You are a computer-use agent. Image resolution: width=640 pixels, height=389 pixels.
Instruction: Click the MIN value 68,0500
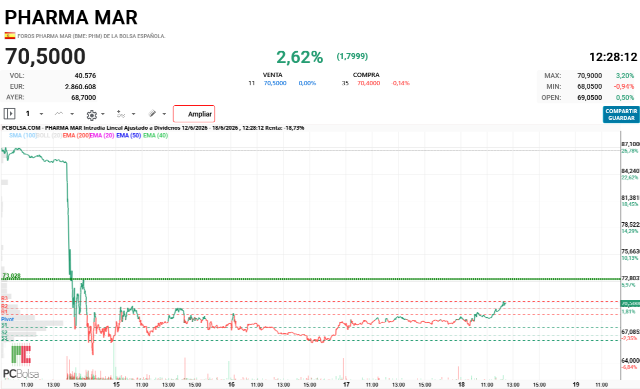[590, 86]
